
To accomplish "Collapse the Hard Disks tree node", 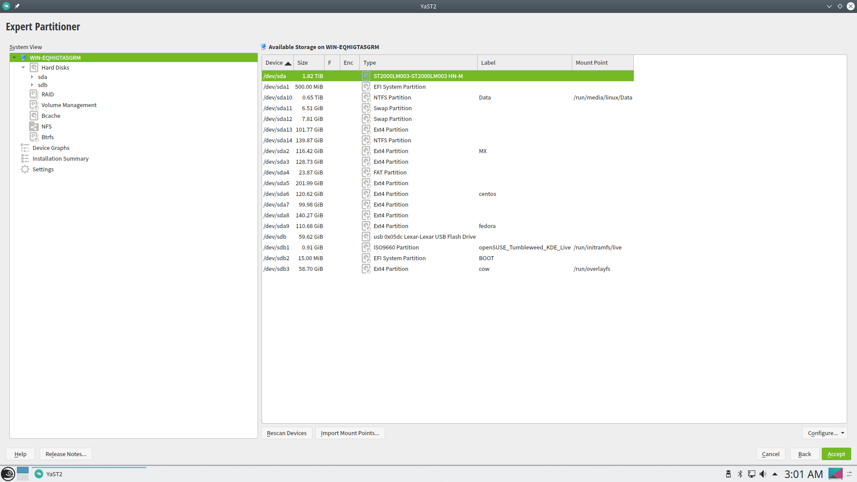I will 23,67.
